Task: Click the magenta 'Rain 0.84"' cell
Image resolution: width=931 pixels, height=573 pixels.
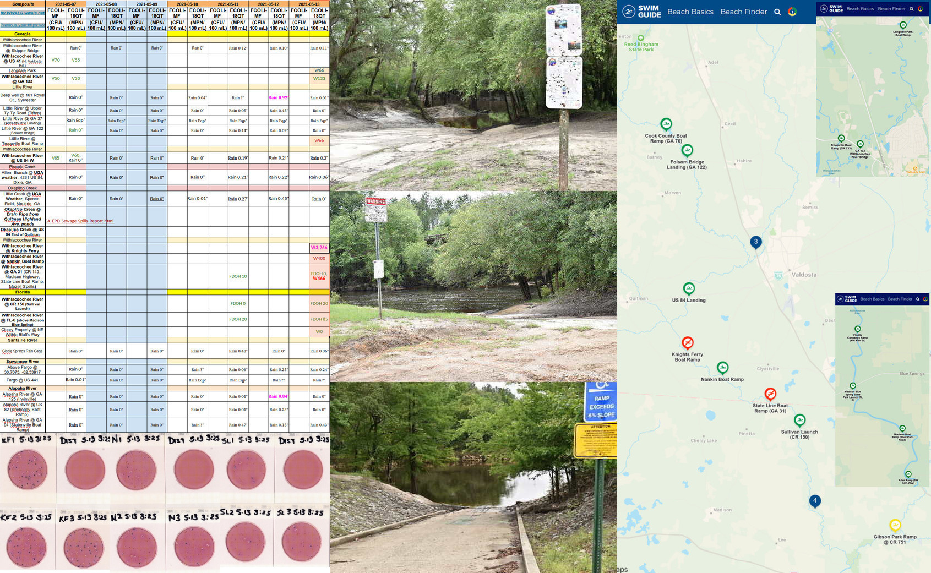Action: pos(279,396)
